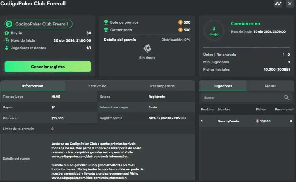Open www.codigopoker.com/club link in Portuguese text
This screenshot has width=296, height=182.
72,157
